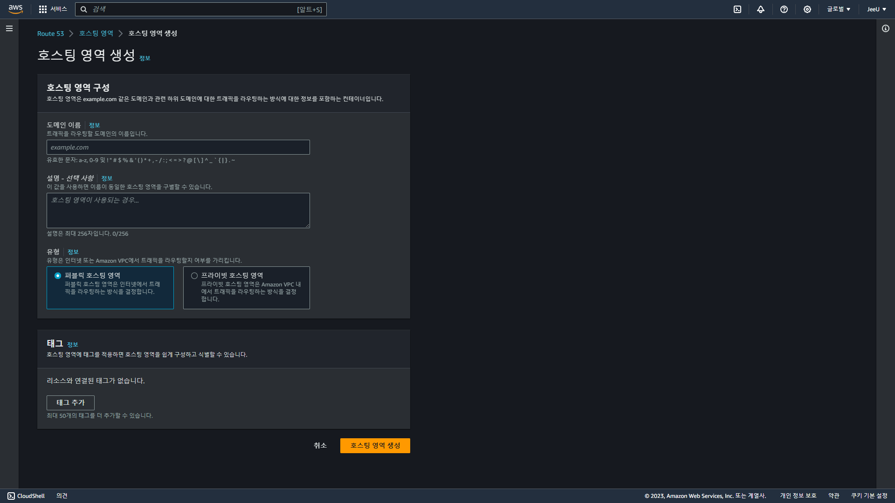Image resolution: width=895 pixels, height=503 pixels.
Task: Click into the description text area
Action: [178, 211]
